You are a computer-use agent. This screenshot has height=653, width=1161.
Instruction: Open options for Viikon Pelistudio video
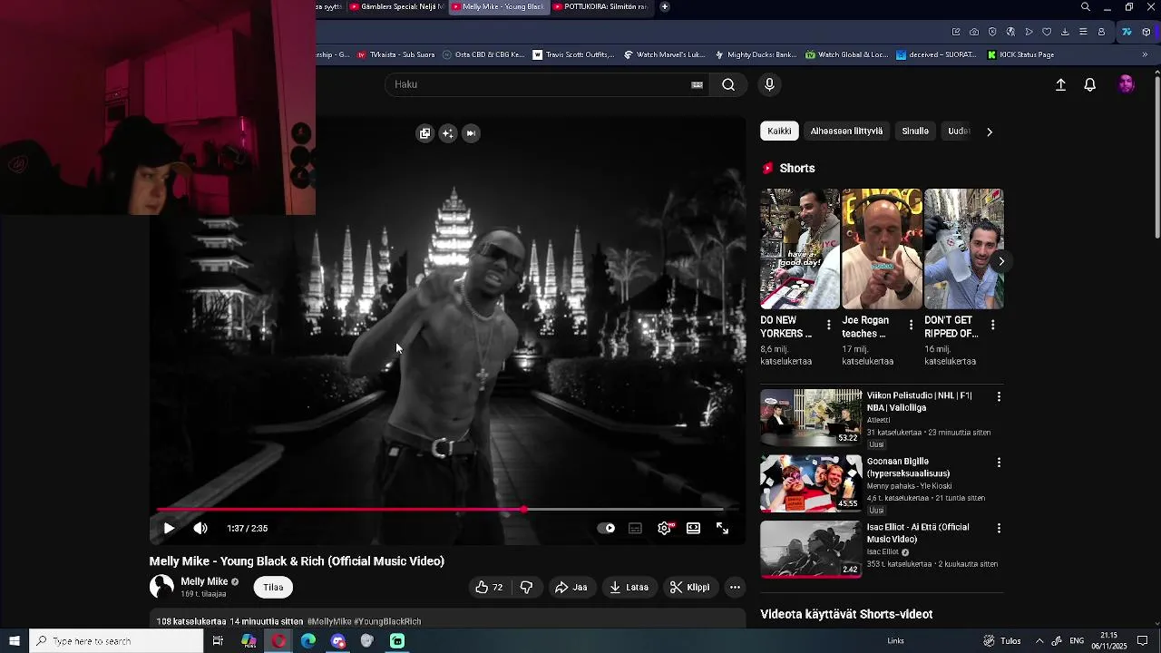click(x=999, y=397)
